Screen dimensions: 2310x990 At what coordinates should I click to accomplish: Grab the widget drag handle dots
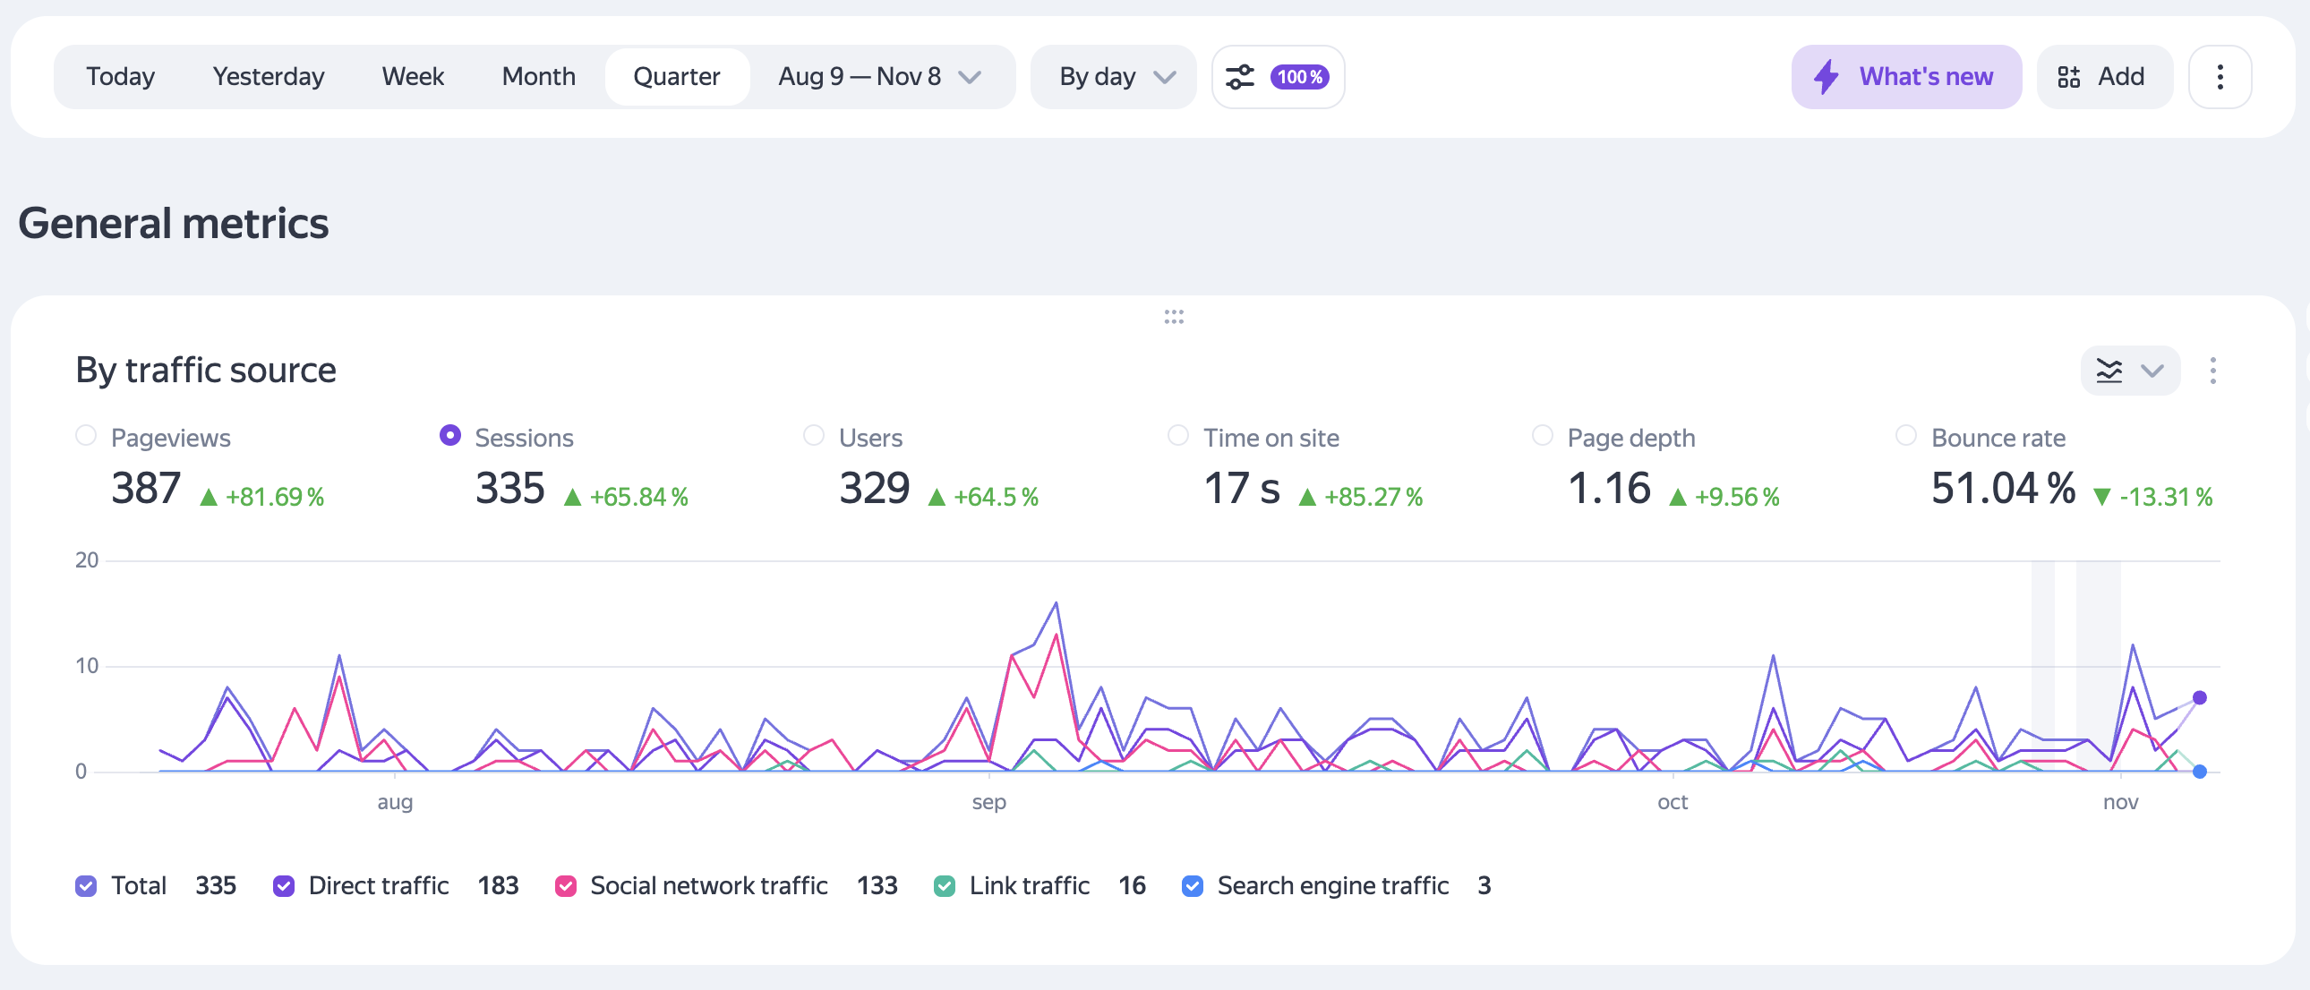1174,317
